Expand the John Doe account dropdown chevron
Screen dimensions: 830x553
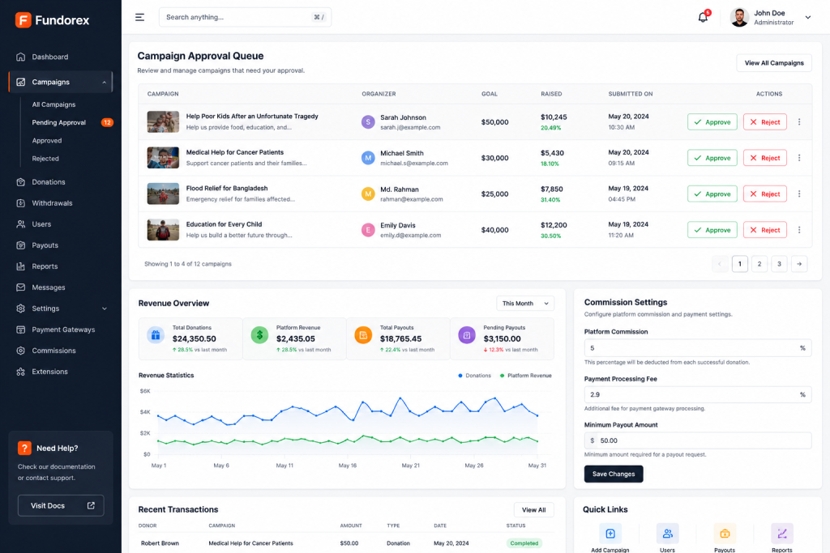point(808,18)
